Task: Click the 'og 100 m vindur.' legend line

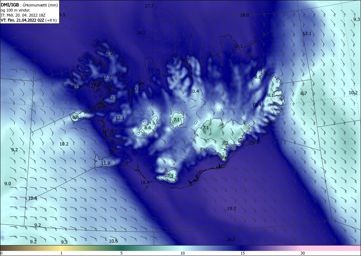Action: [16, 10]
